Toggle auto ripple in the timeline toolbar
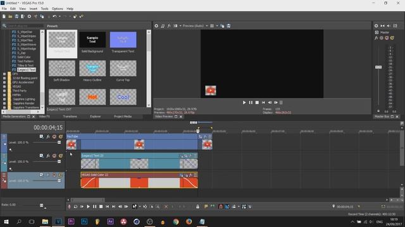 (234, 206)
